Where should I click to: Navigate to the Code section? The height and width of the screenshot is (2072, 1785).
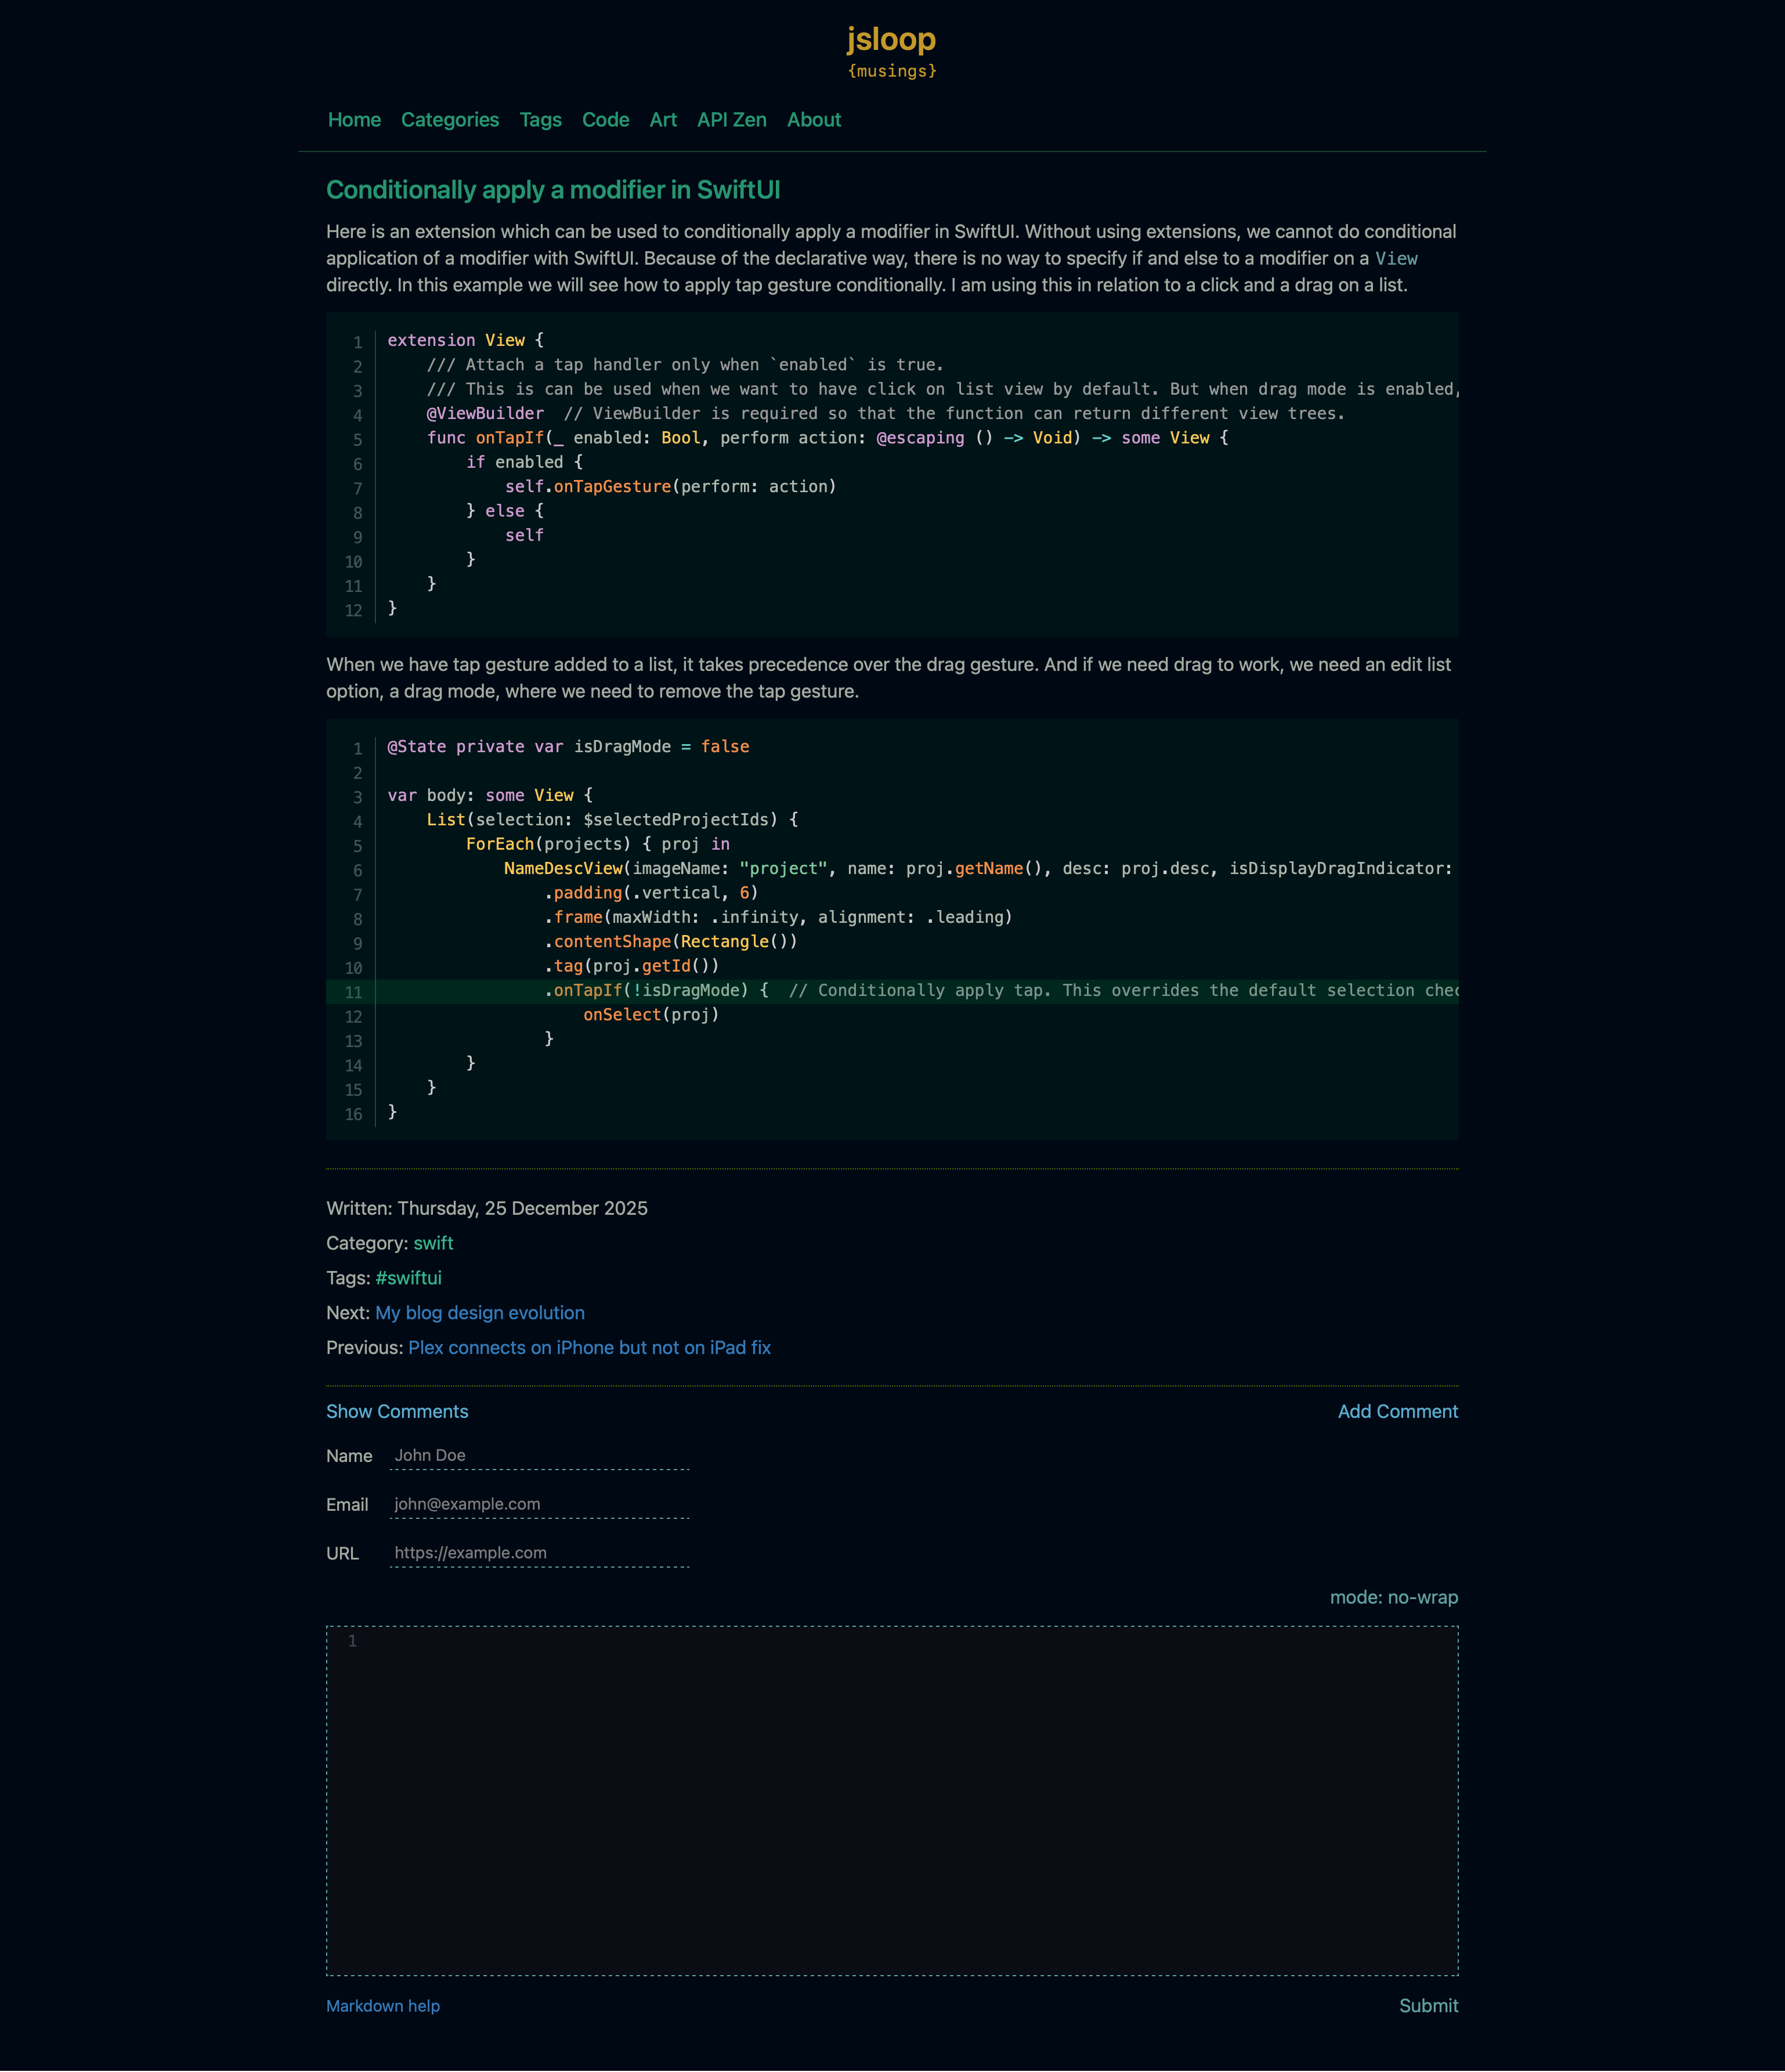(x=605, y=120)
